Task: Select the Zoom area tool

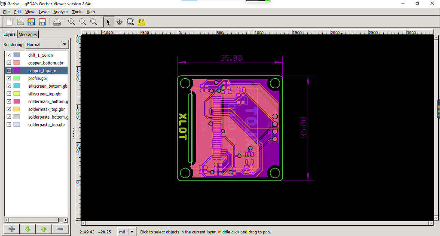Action: [x=130, y=22]
